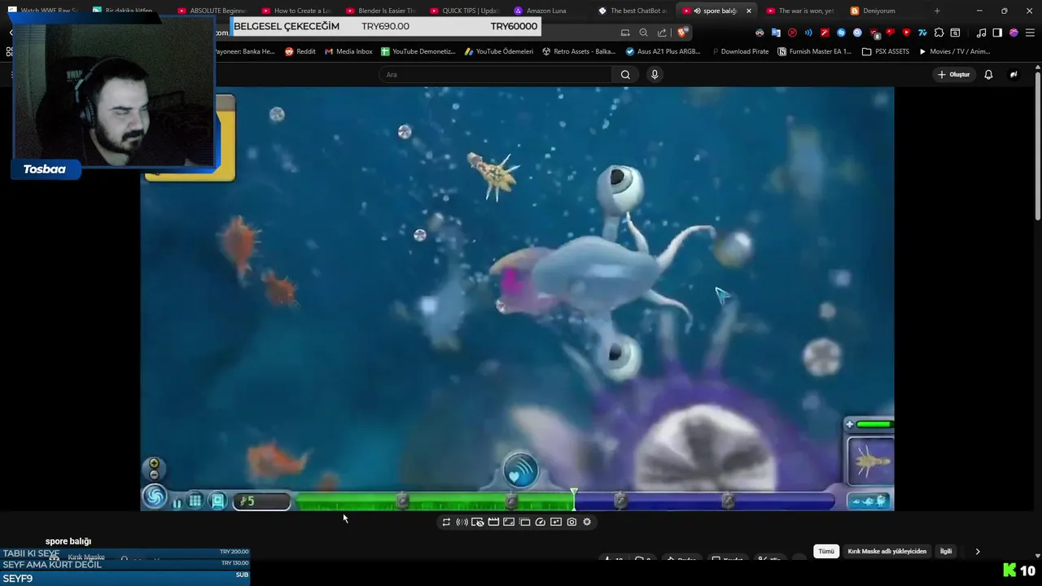1042x586 pixels.
Task: Start voice search with the microphone icon
Action: coord(655,75)
